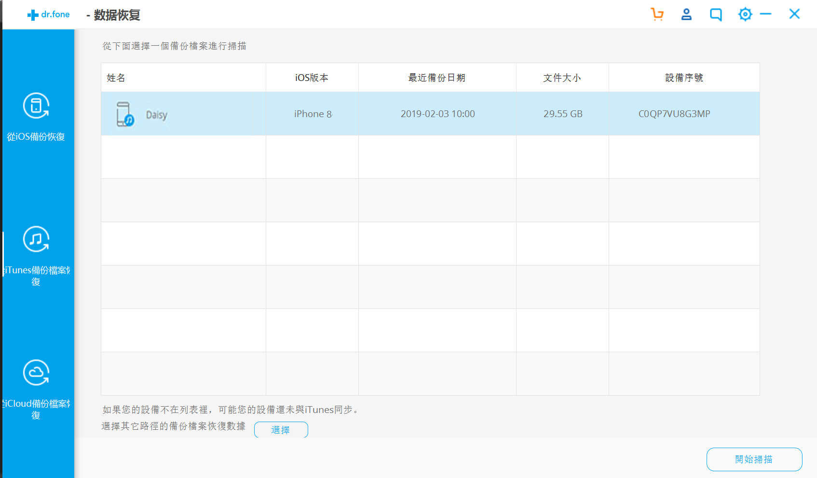Open the shopping cart icon
The height and width of the screenshot is (478, 817).
coord(657,14)
